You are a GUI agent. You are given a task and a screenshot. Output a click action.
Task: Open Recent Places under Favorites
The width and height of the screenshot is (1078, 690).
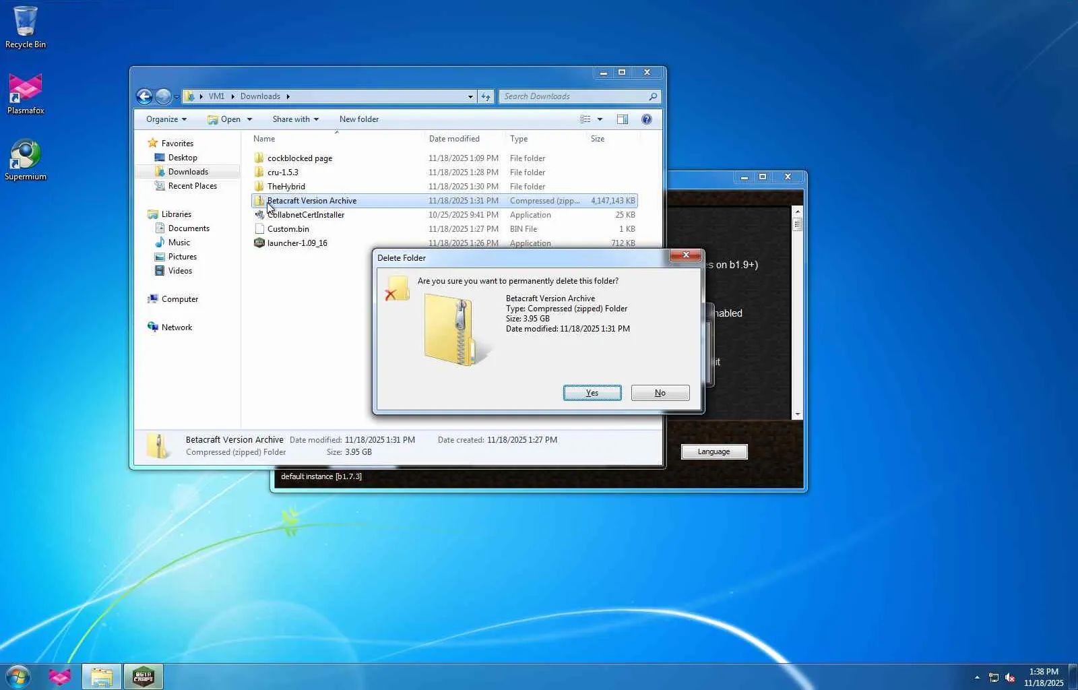[193, 186]
